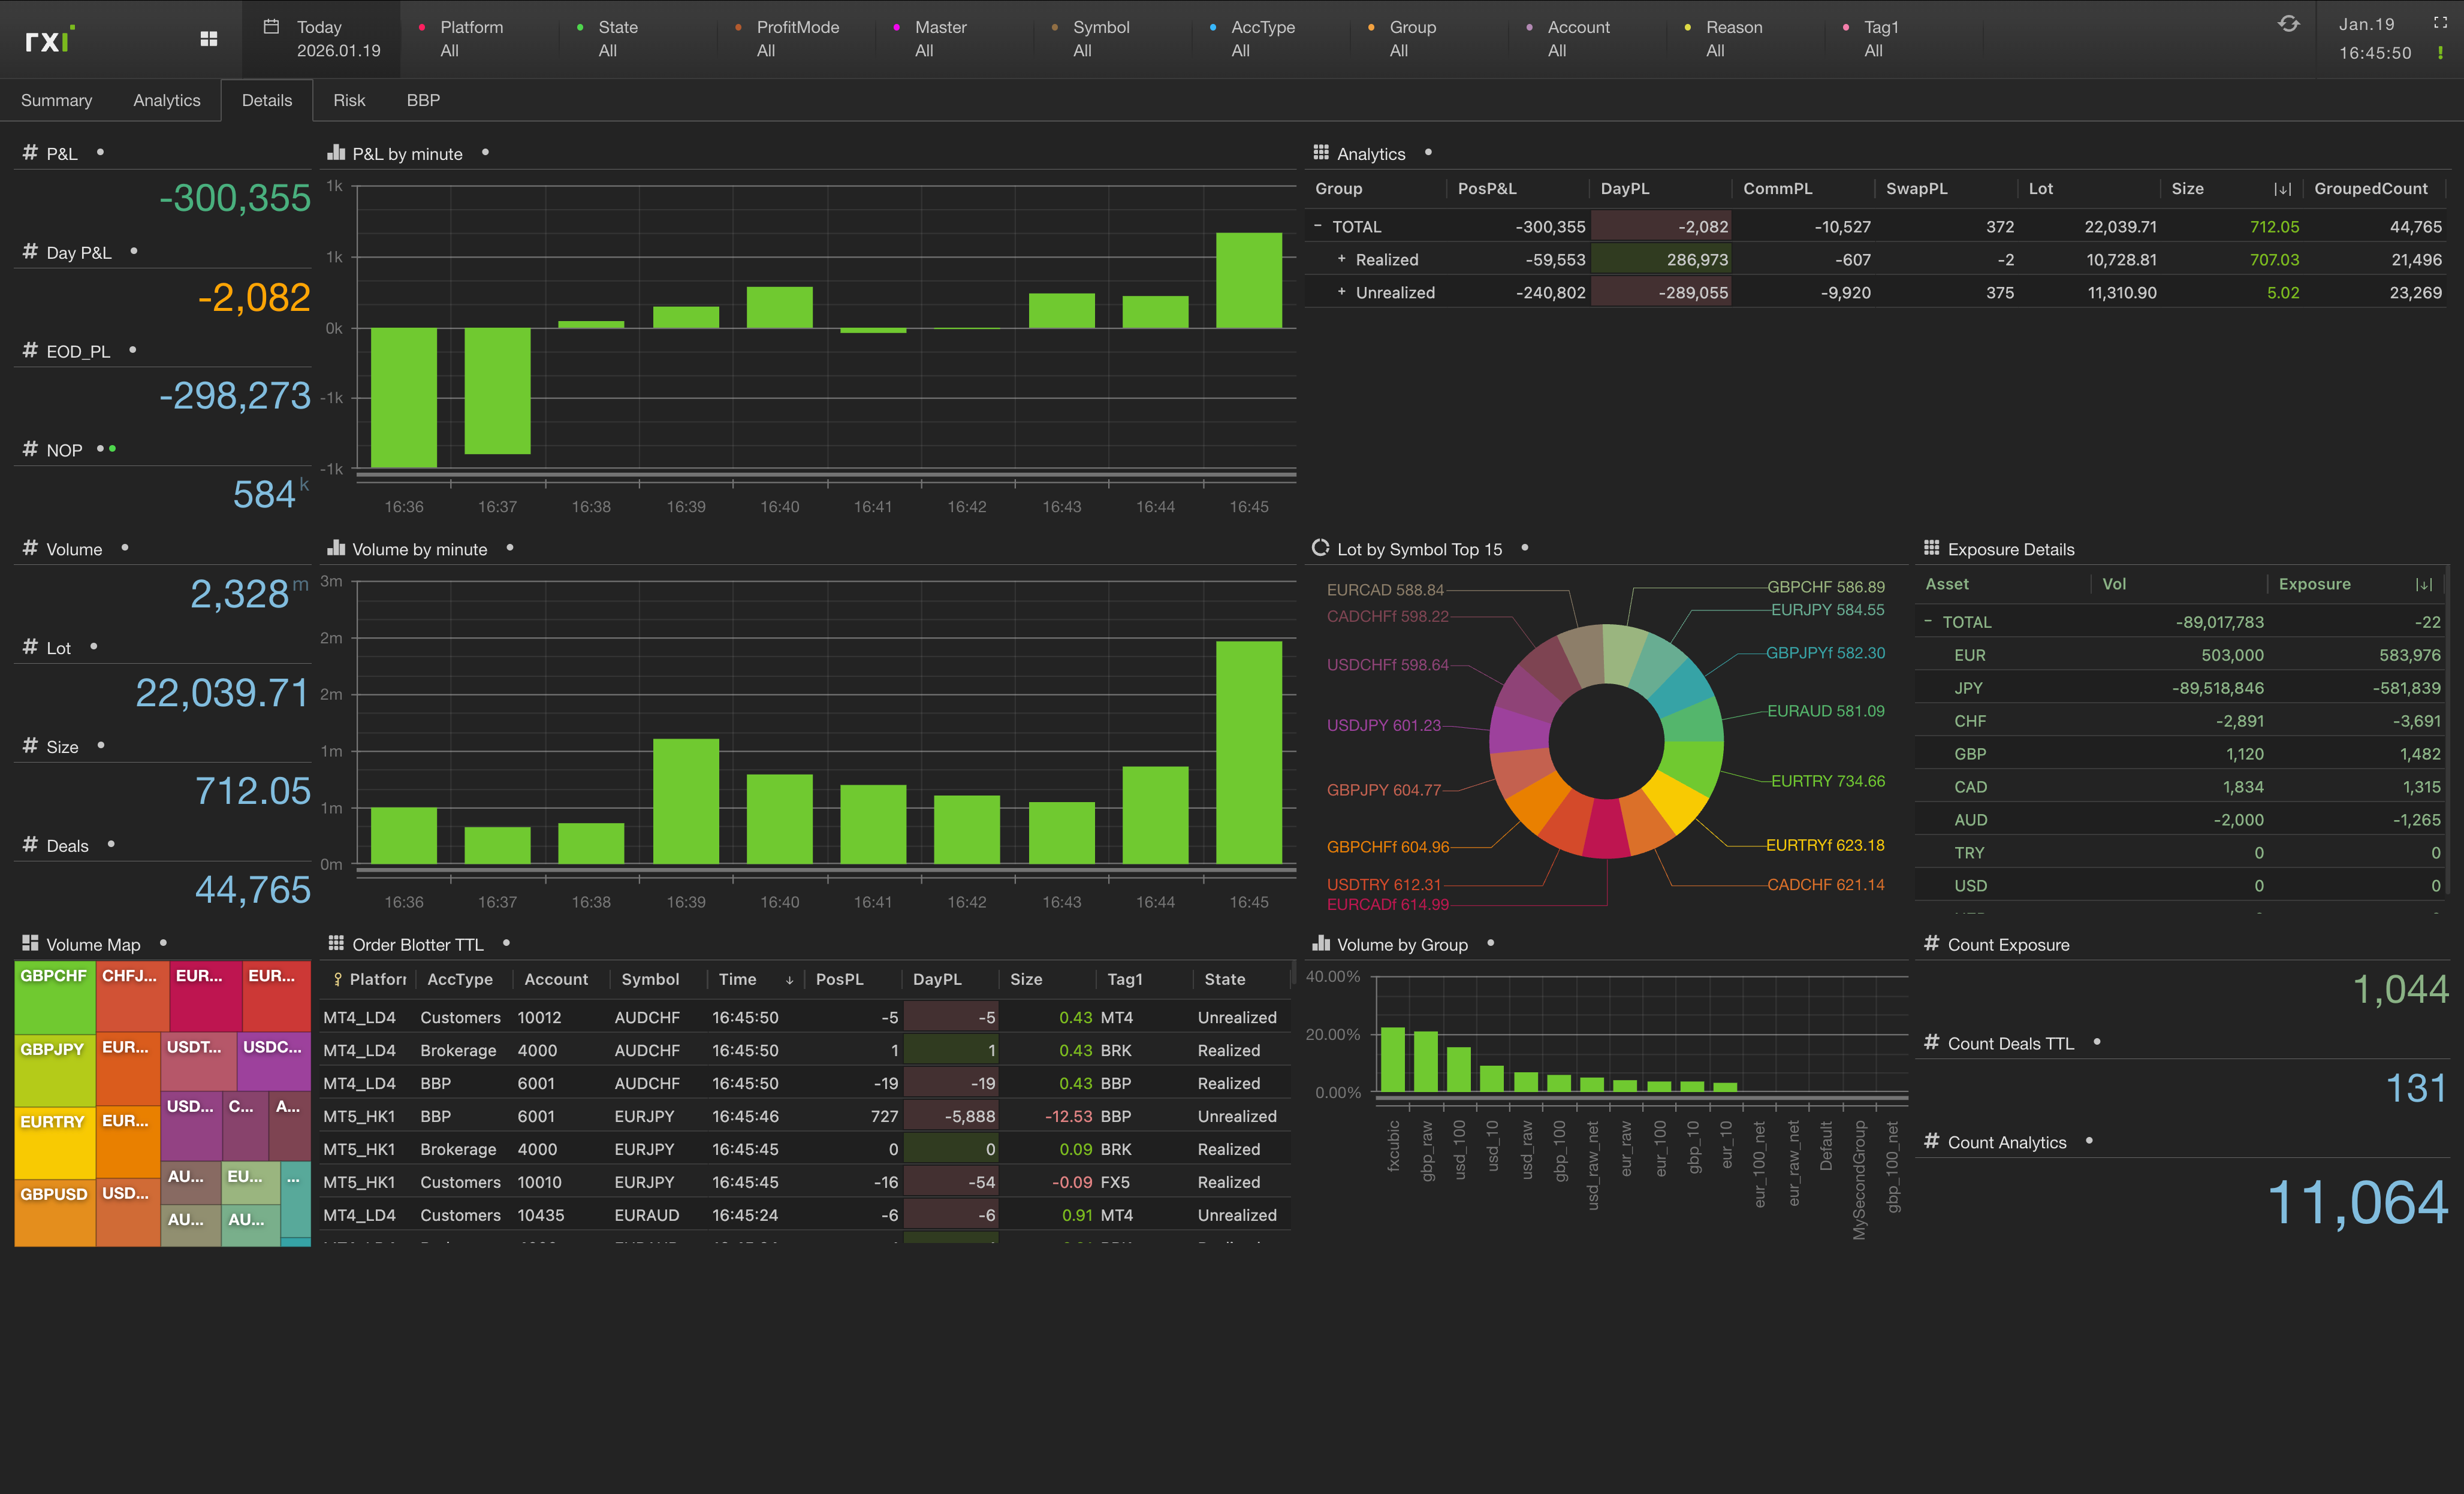Switch to the Risk tab
Viewport: 2464px width, 1494px height.
pos(349,100)
